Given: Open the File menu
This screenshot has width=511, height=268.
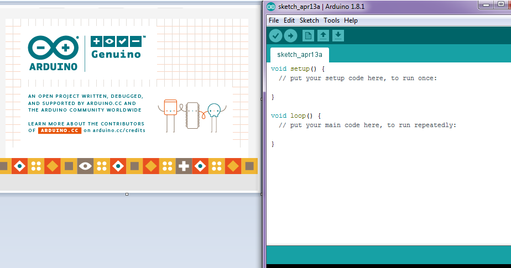Looking at the screenshot, I should (x=274, y=20).
